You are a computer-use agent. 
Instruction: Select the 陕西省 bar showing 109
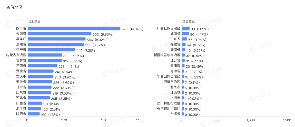pyautogui.click(x=34, y=114)
